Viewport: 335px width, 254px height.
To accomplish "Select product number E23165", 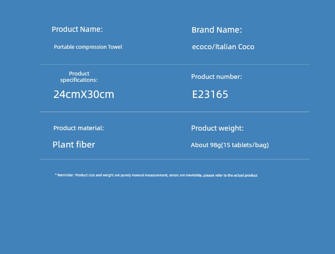I will [x=210, y=95].
